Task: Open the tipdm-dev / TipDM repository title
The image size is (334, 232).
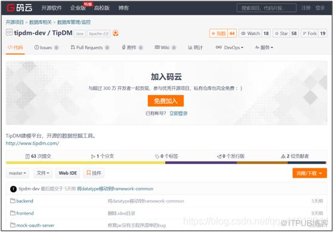Action: point(43,33)
